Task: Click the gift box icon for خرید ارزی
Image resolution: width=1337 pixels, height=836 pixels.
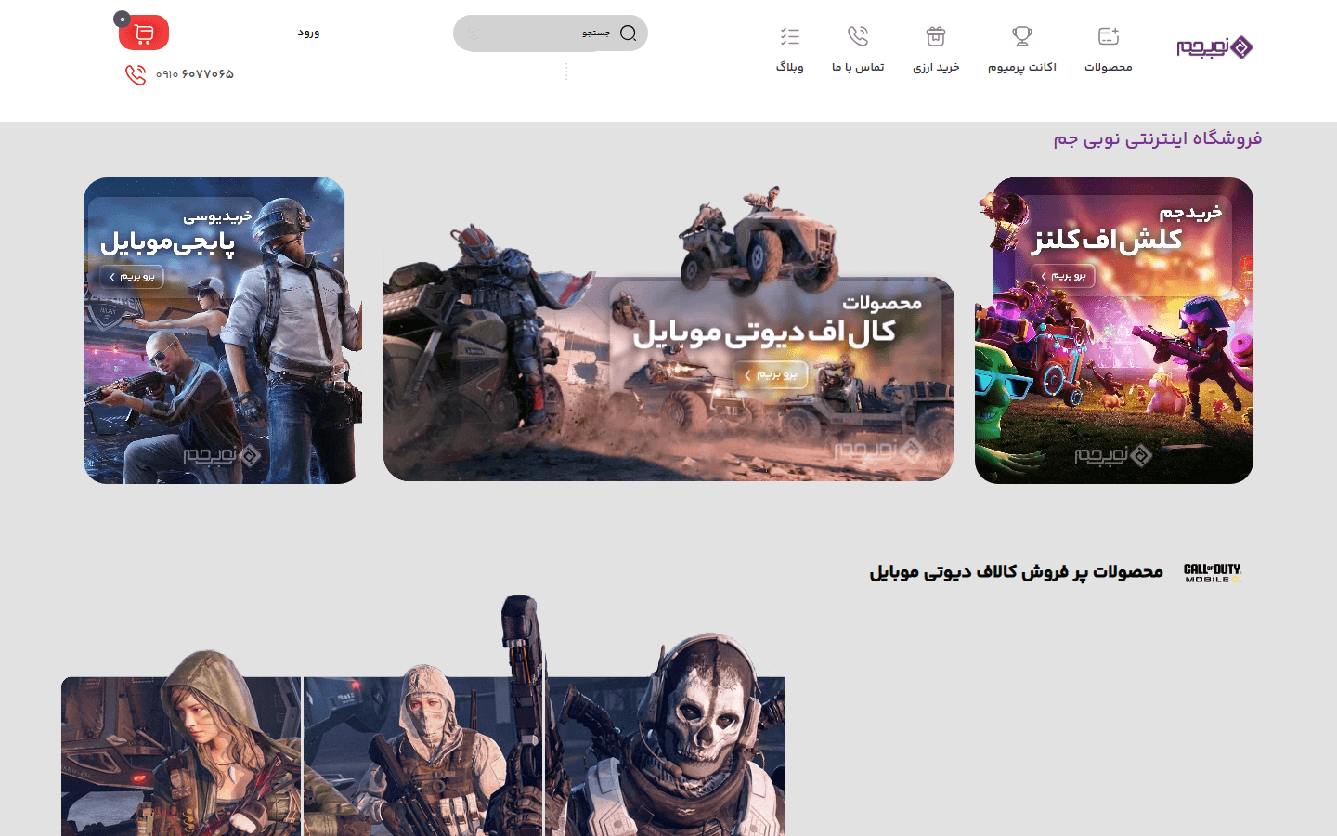Action: [x=936, y=36]
